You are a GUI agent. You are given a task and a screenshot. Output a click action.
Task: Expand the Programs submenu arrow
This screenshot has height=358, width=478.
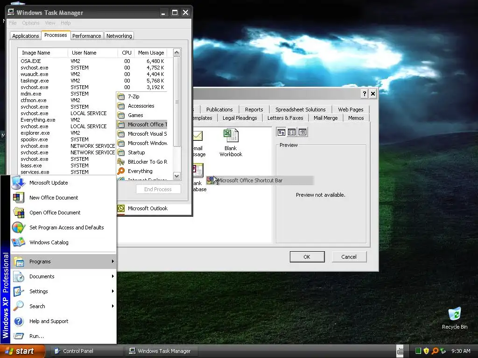pyautogui.click(x=113, y=262)
